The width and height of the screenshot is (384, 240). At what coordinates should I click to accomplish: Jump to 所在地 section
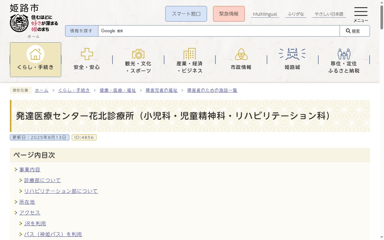[x=27, y=202]
